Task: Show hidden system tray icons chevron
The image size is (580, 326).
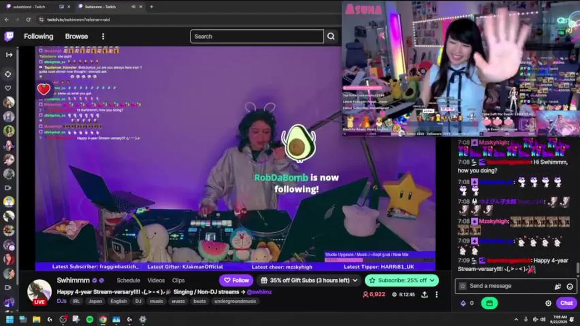Action: click(x=516, y=319)
